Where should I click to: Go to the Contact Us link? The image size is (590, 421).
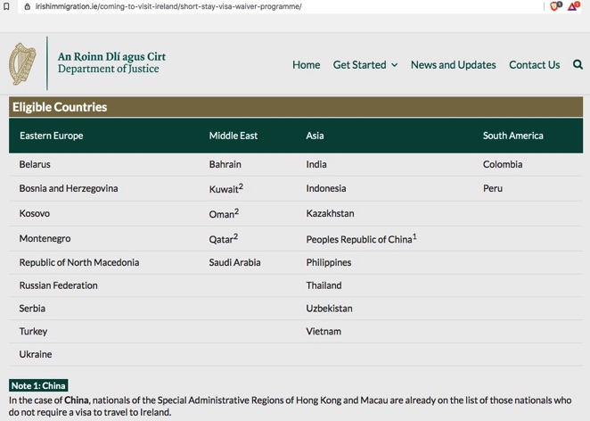[x=535, y=65]
